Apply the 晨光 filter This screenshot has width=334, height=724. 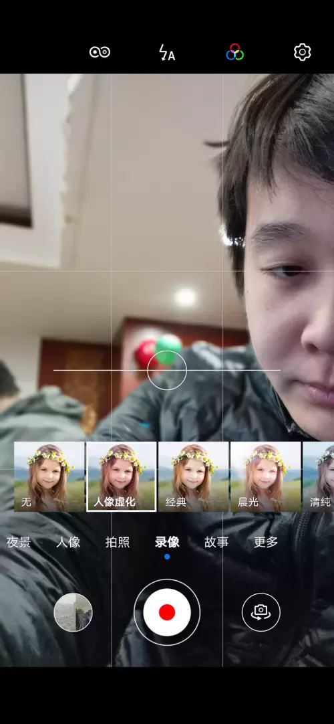[265, 476]
